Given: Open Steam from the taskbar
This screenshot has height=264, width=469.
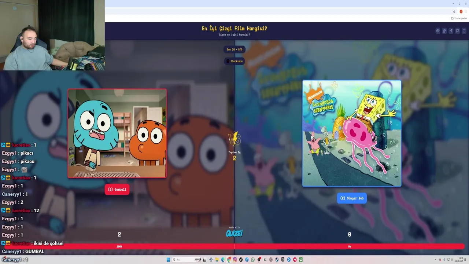Looking at the screenshot, I should pos(277,260).
